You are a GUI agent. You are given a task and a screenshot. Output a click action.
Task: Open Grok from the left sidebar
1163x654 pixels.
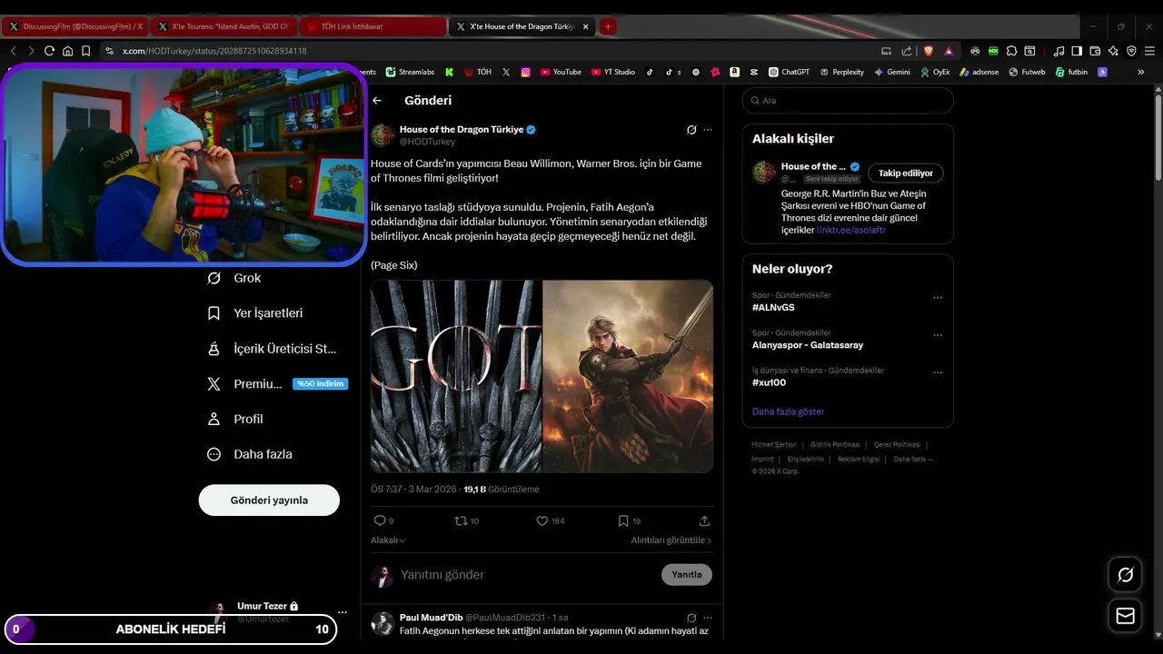click(x=234, y=278)
